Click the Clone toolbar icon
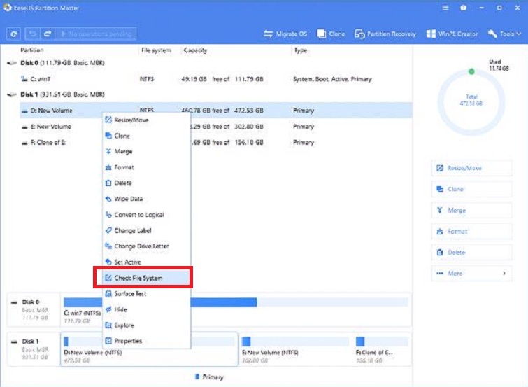 pos(331,34)
